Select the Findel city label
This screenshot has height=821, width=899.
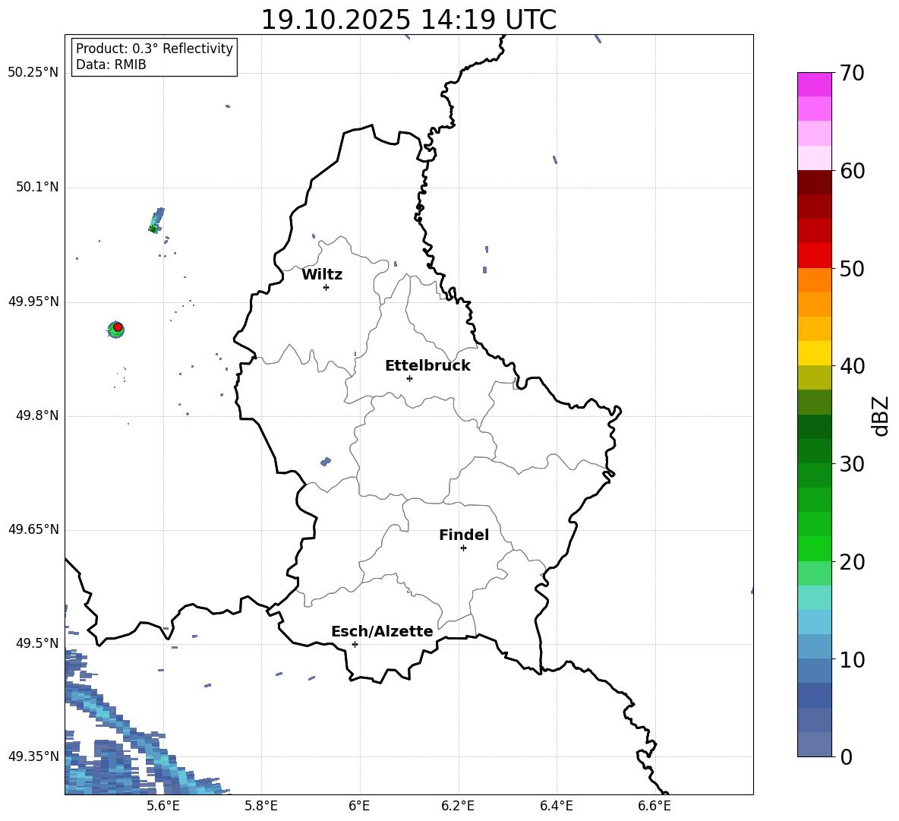coord(464,535)
